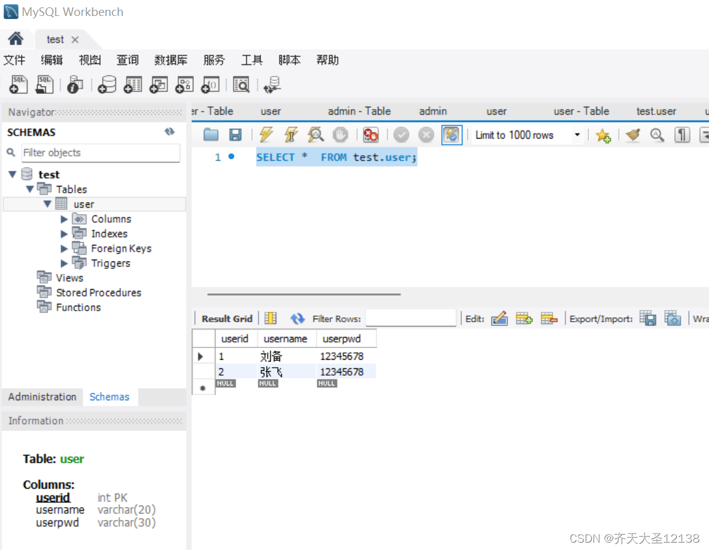Select Views in schema tree
Viewport: 709px width, 550px height.
pos(69,278)
